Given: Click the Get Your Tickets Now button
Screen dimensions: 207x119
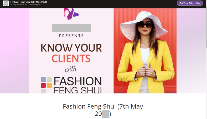Looking at the screenshot, I should pyautogui.click(x=190, y=3).
